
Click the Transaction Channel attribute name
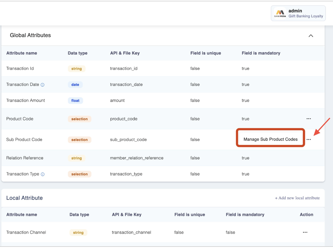(26, 232)
